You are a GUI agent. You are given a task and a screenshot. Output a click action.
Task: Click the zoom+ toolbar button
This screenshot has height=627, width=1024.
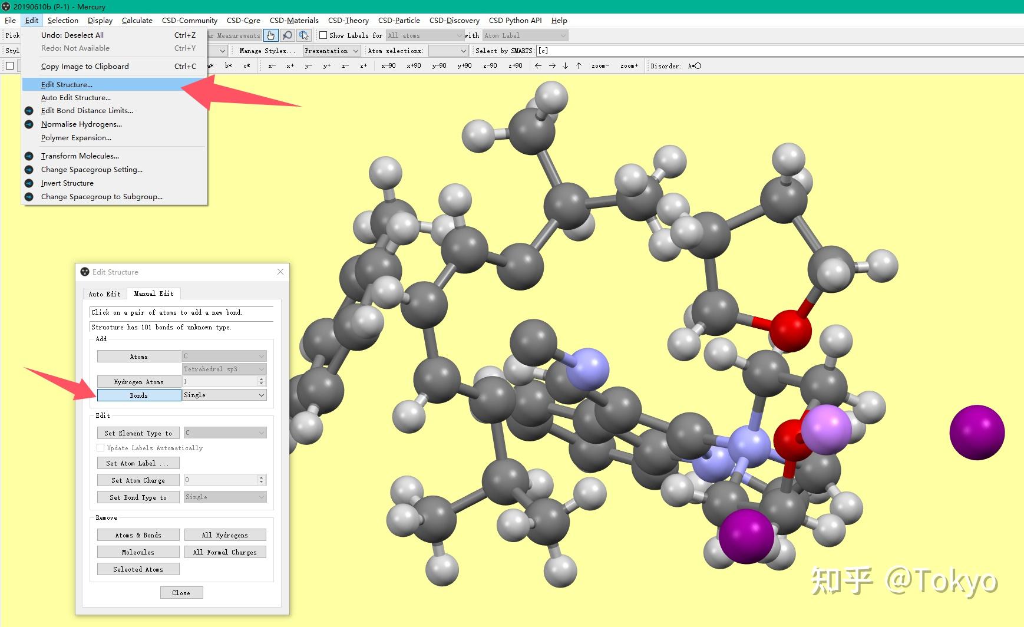[629, 66]
